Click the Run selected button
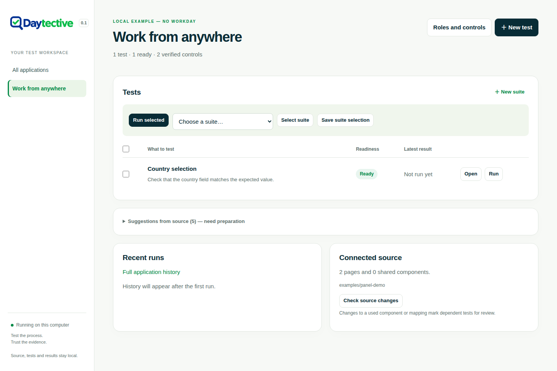 point(149,120)
